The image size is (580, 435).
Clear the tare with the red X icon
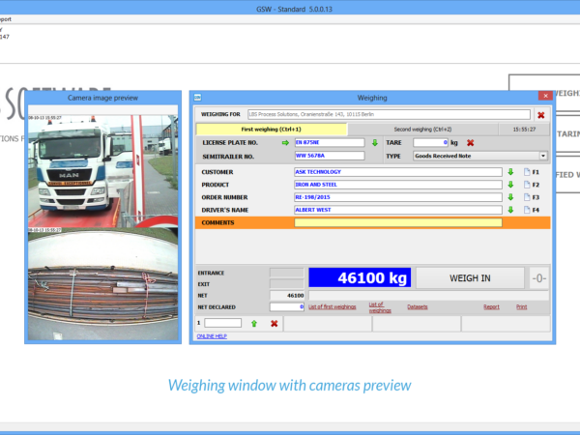coord(470,143)
